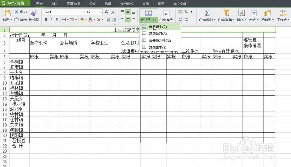The height and width of the screenshot is (167, 291).
Task: Click the Sort A-Z icon
Action: pyautogui.click(x=242, y=13)
